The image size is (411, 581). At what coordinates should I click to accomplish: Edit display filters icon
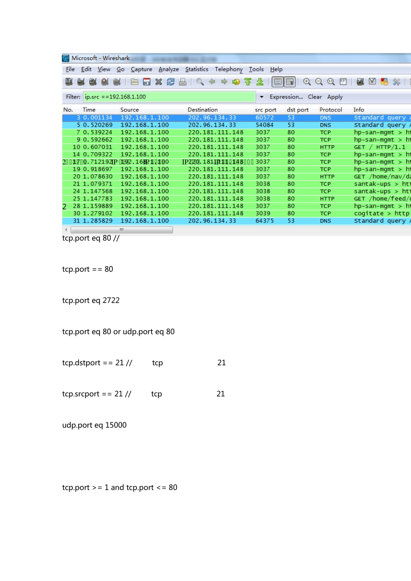[372, 82]
